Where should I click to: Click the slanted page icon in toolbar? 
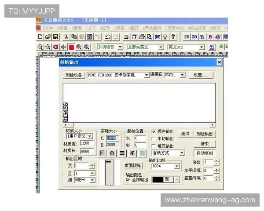(x=134, y=37)
